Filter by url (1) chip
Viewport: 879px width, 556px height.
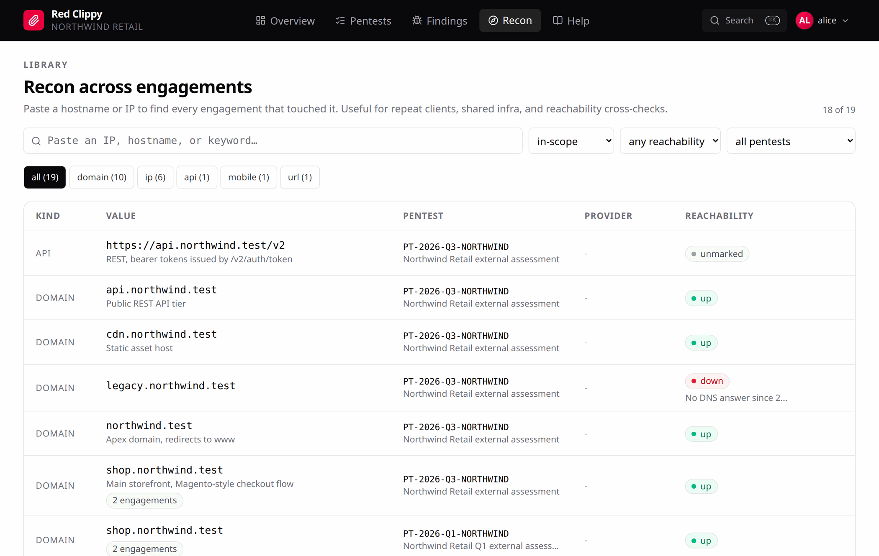click(x=300, y=177)
